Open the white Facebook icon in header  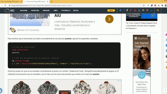click(127, 10)
